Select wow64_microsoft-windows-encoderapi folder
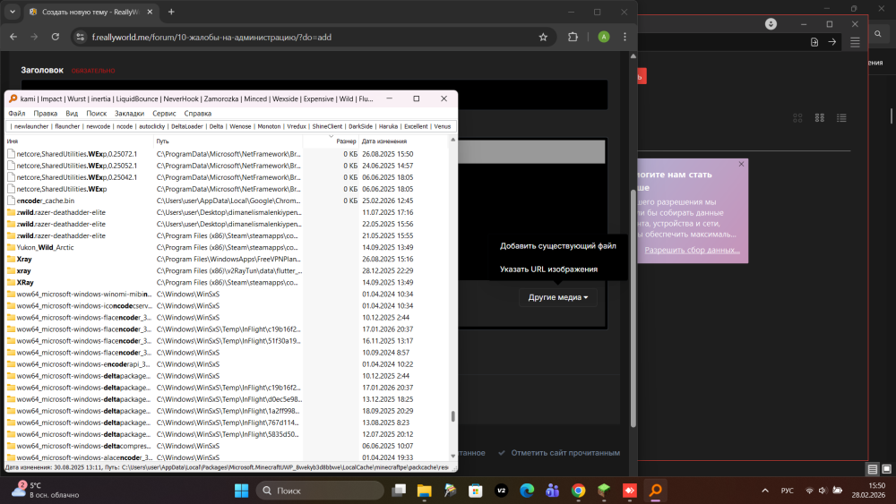The height and width of the screenshot is (504, 896). pyautogui.click(x=228, y=364)
